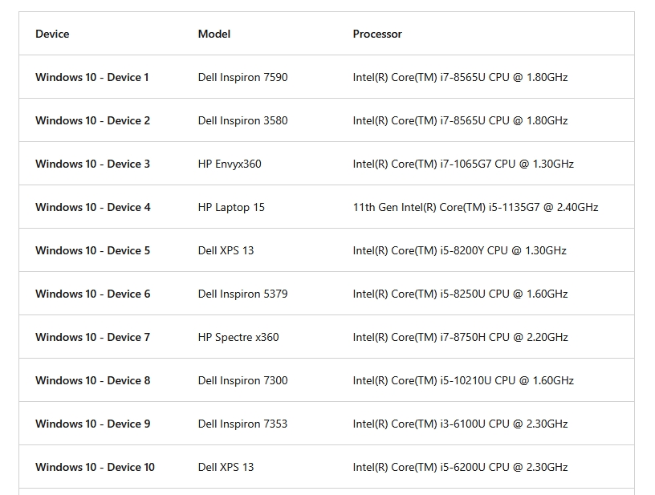Select the 'Windows 10 - Device 1' cell

[x=92, y=77]
